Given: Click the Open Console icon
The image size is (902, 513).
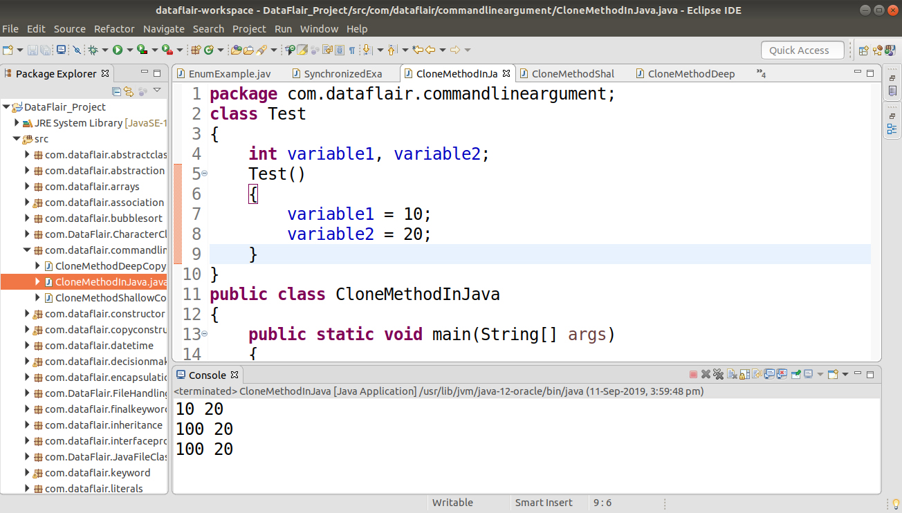Looking at the screenshot, I should click(x=833, y=374).
